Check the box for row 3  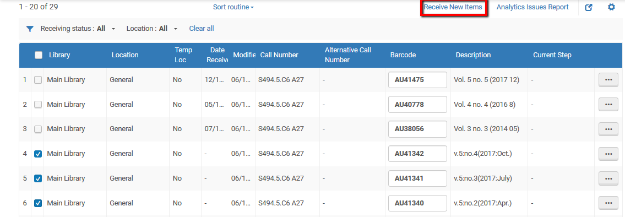tap(38, 129)
